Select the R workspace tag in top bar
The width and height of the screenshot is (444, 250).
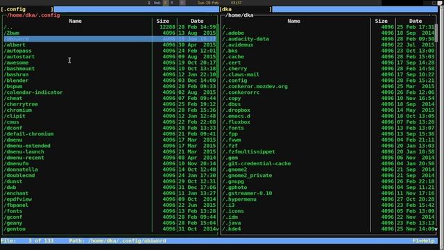click(x=171, y=3)
